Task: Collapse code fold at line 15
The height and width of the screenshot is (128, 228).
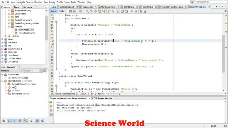Action: point(56,22)
